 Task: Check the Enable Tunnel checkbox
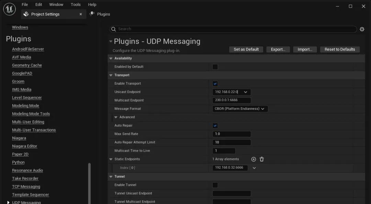point(215,185)
